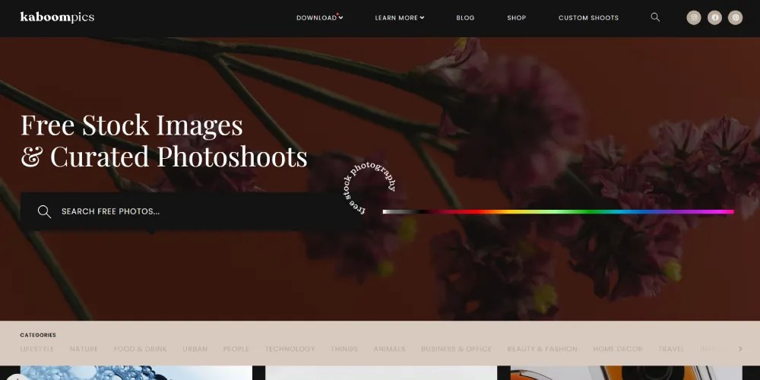Select the People category
The height and width of the screenshot is (380, 760).
(236, 349)
